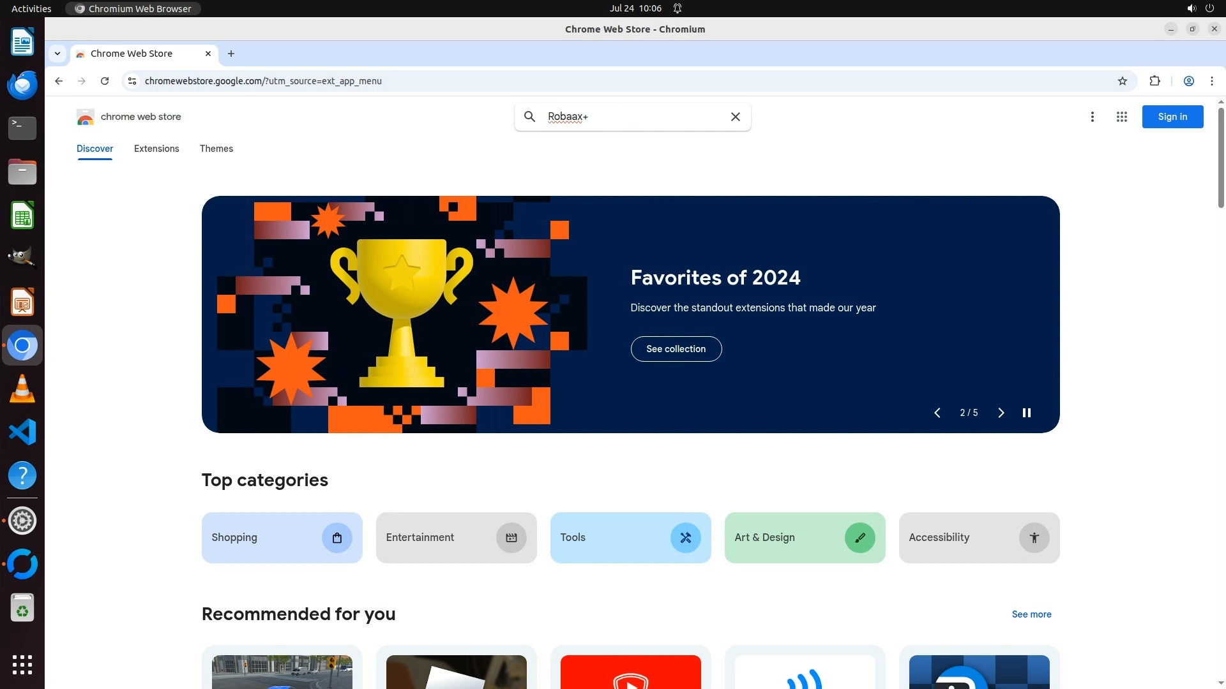Bookmark this page with the star icon
Image resolution: width=1226 pixels, height=689 pixels.
coord(1123,81)
